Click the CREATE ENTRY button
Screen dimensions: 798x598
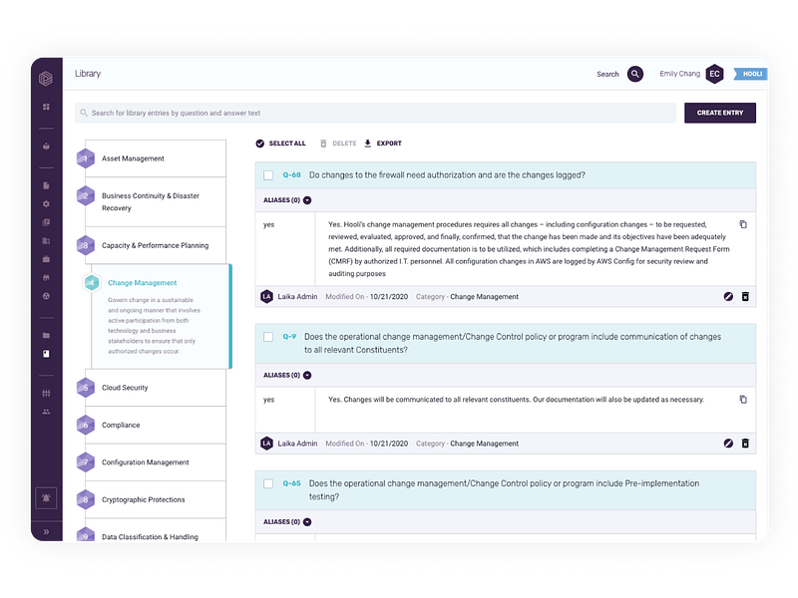point(719,113)
